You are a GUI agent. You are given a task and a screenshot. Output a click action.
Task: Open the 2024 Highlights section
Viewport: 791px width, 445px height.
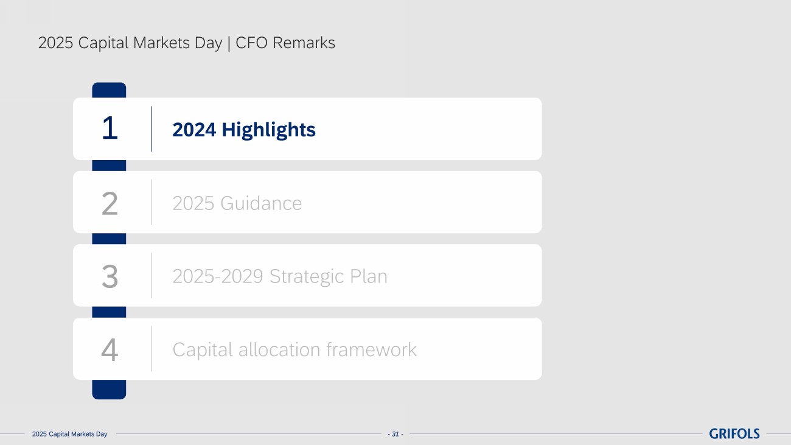(x=244, y=130)
